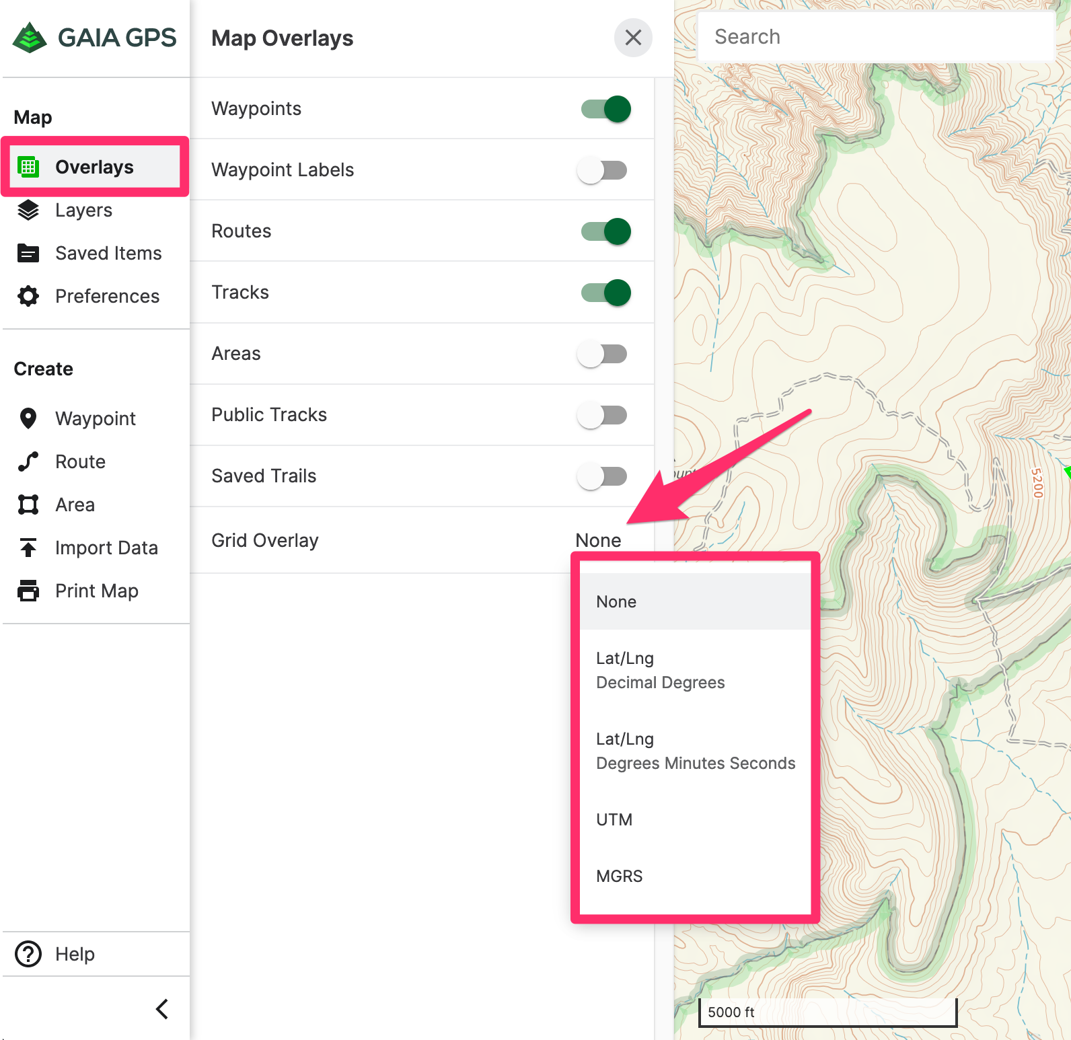Click the Gaia GPS logo icon

click(30, 38)
